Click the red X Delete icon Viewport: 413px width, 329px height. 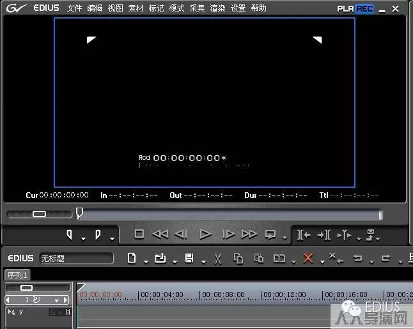click(308, 259)
